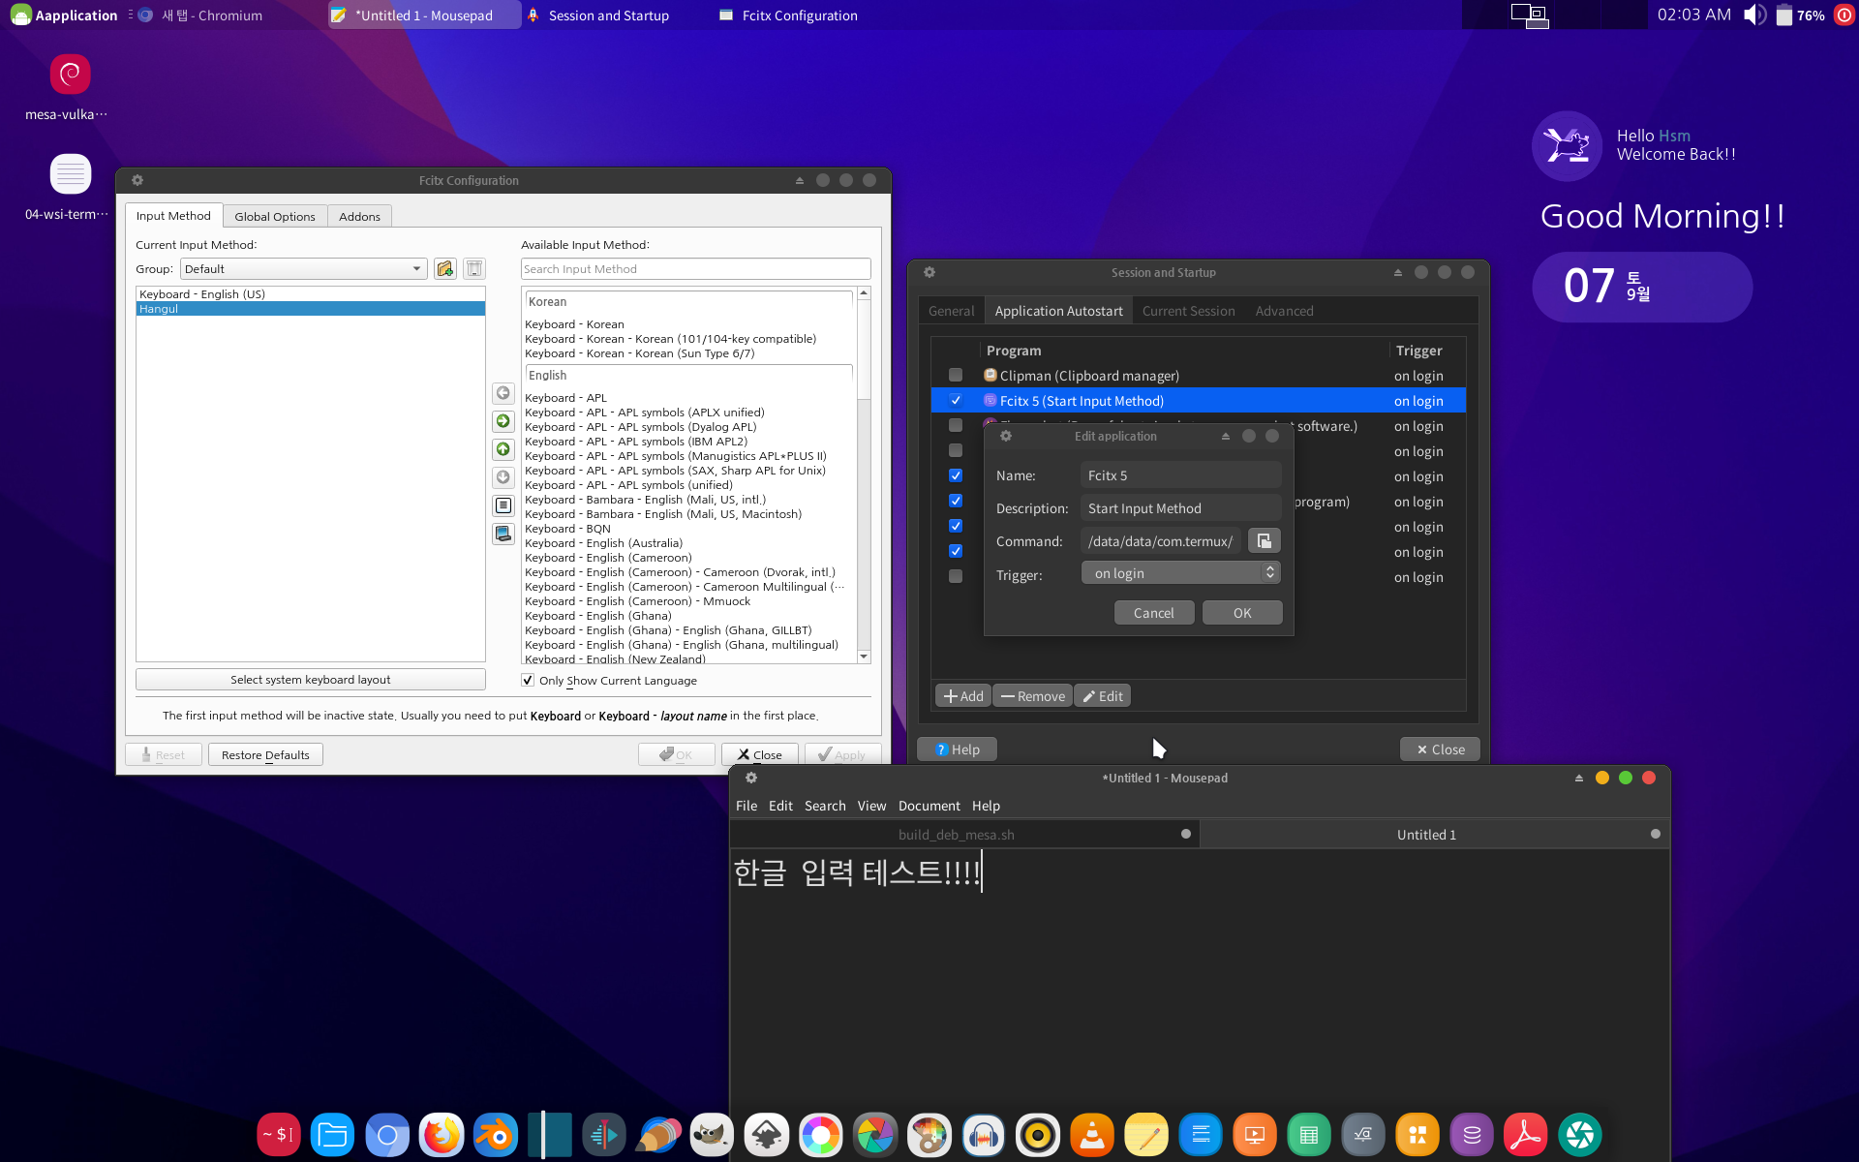Toggle the checkbox of the row ending 'software.)'
The width and height of the screenshot is (1859, 1162).
click(x=956, y=426)
